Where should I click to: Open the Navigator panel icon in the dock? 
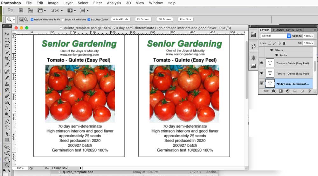click(x=253, y=58)
